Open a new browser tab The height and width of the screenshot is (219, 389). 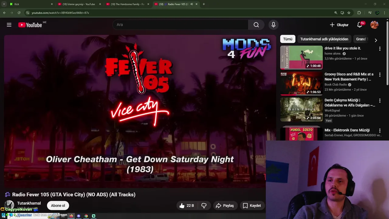tap(204, 4)
